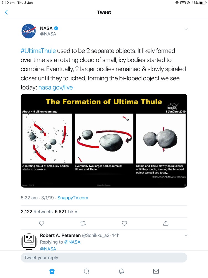Viewport: 208px width, 278px height.
Task: Open the Search tab
Action: [87, 271]
